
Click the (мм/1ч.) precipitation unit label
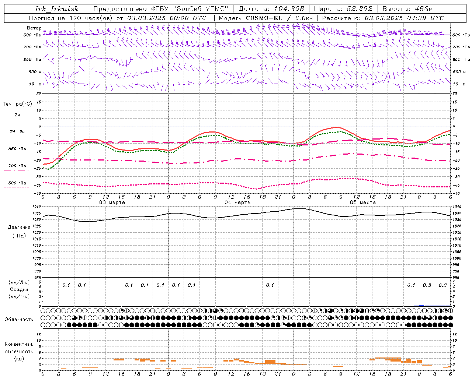[x=19, y=296]
